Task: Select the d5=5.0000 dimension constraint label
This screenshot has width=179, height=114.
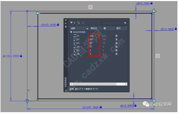Action: click(x=167, y=29)
